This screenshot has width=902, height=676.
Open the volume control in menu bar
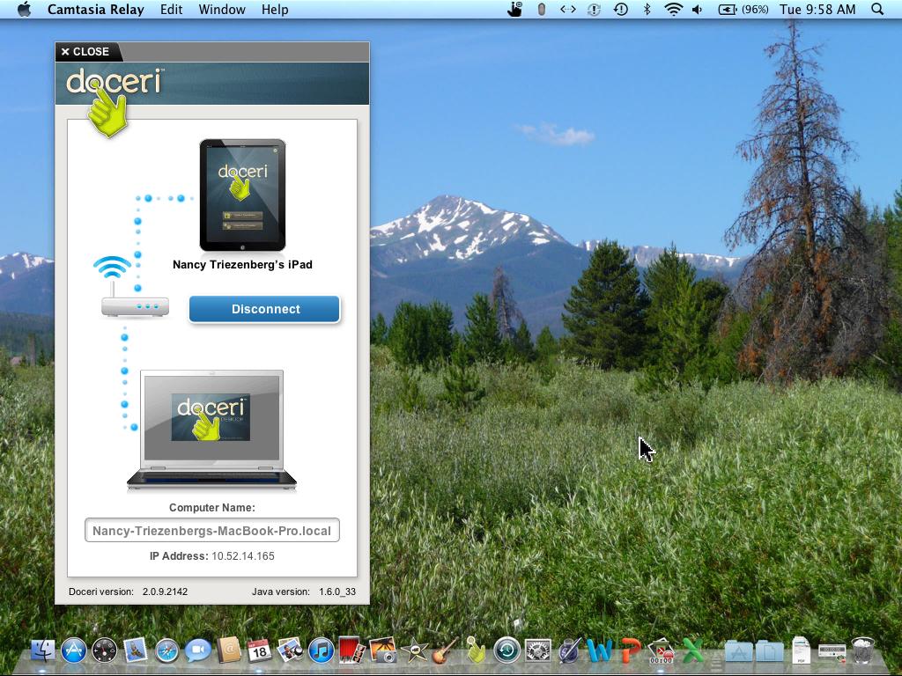point(697,9)
